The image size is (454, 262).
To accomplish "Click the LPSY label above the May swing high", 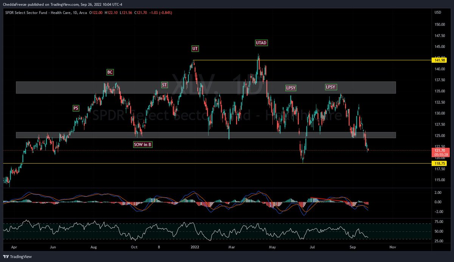I will (x=291, y=88).
